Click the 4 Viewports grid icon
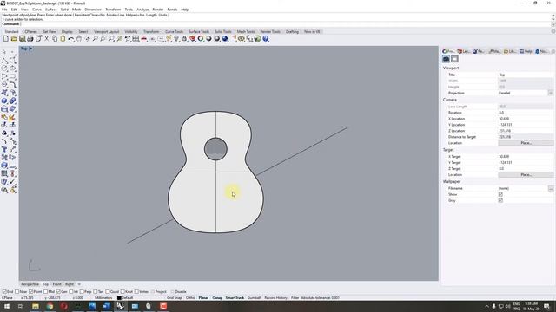 136,38
